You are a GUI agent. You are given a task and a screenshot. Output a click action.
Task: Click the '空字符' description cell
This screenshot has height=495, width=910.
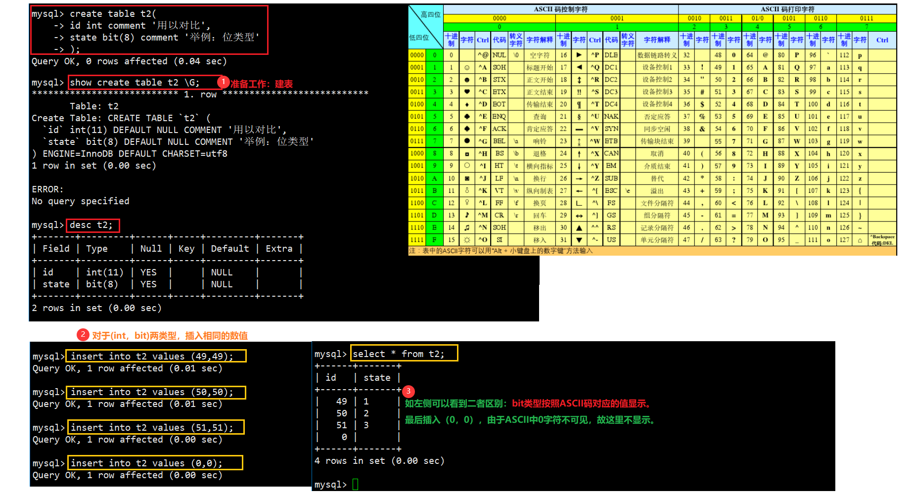540,55
